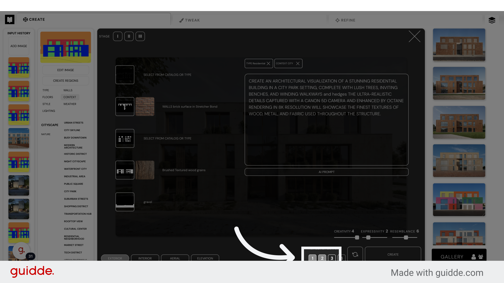Switch to the CREATE tab
Viewport: 504px width, 283px height.
pyautogui.click(x=34, y=19)
